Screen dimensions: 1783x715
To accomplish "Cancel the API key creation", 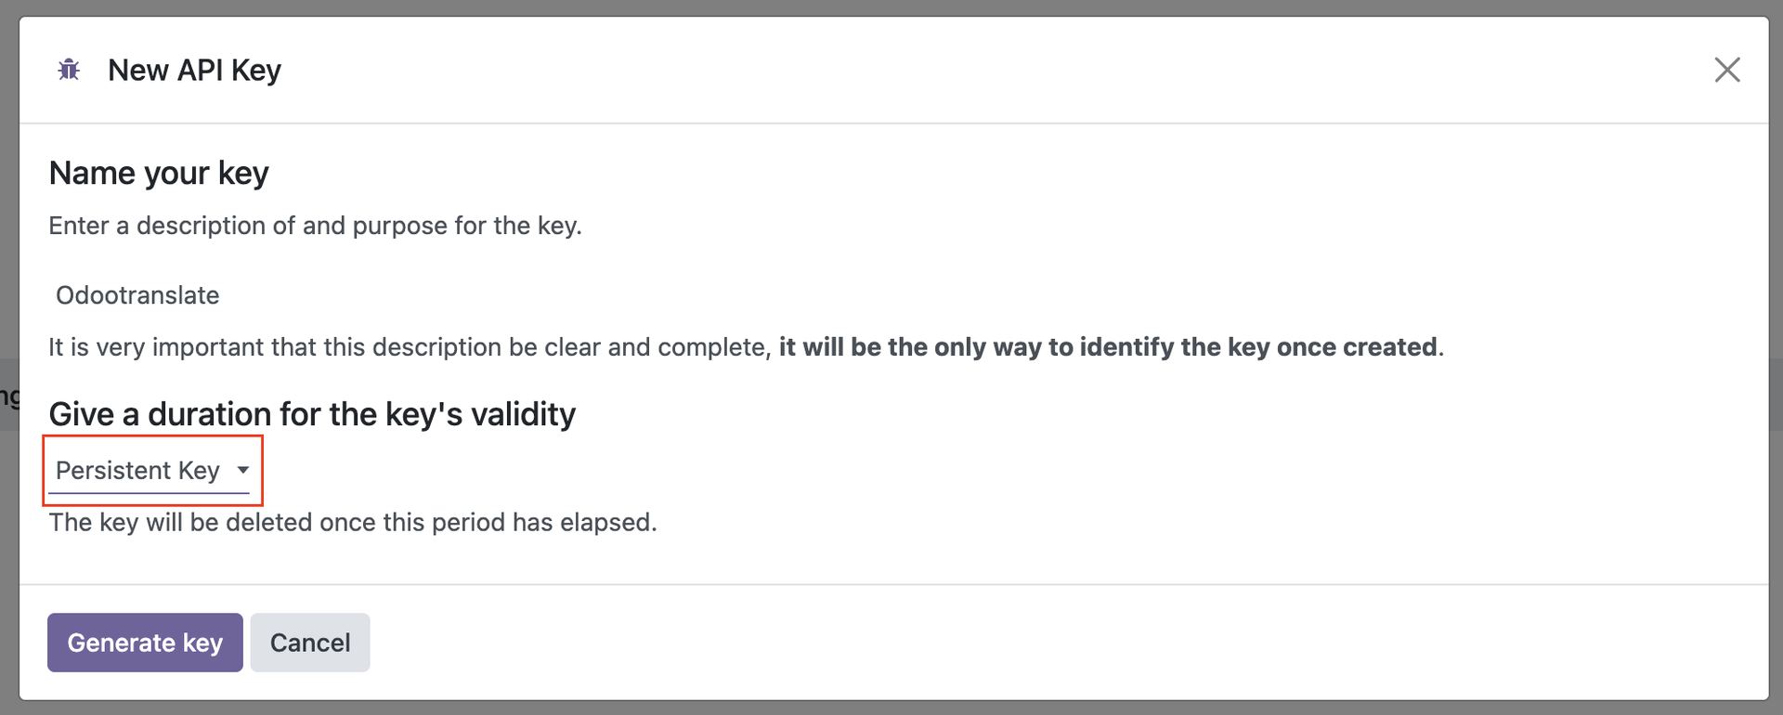I will pos(309,643).
